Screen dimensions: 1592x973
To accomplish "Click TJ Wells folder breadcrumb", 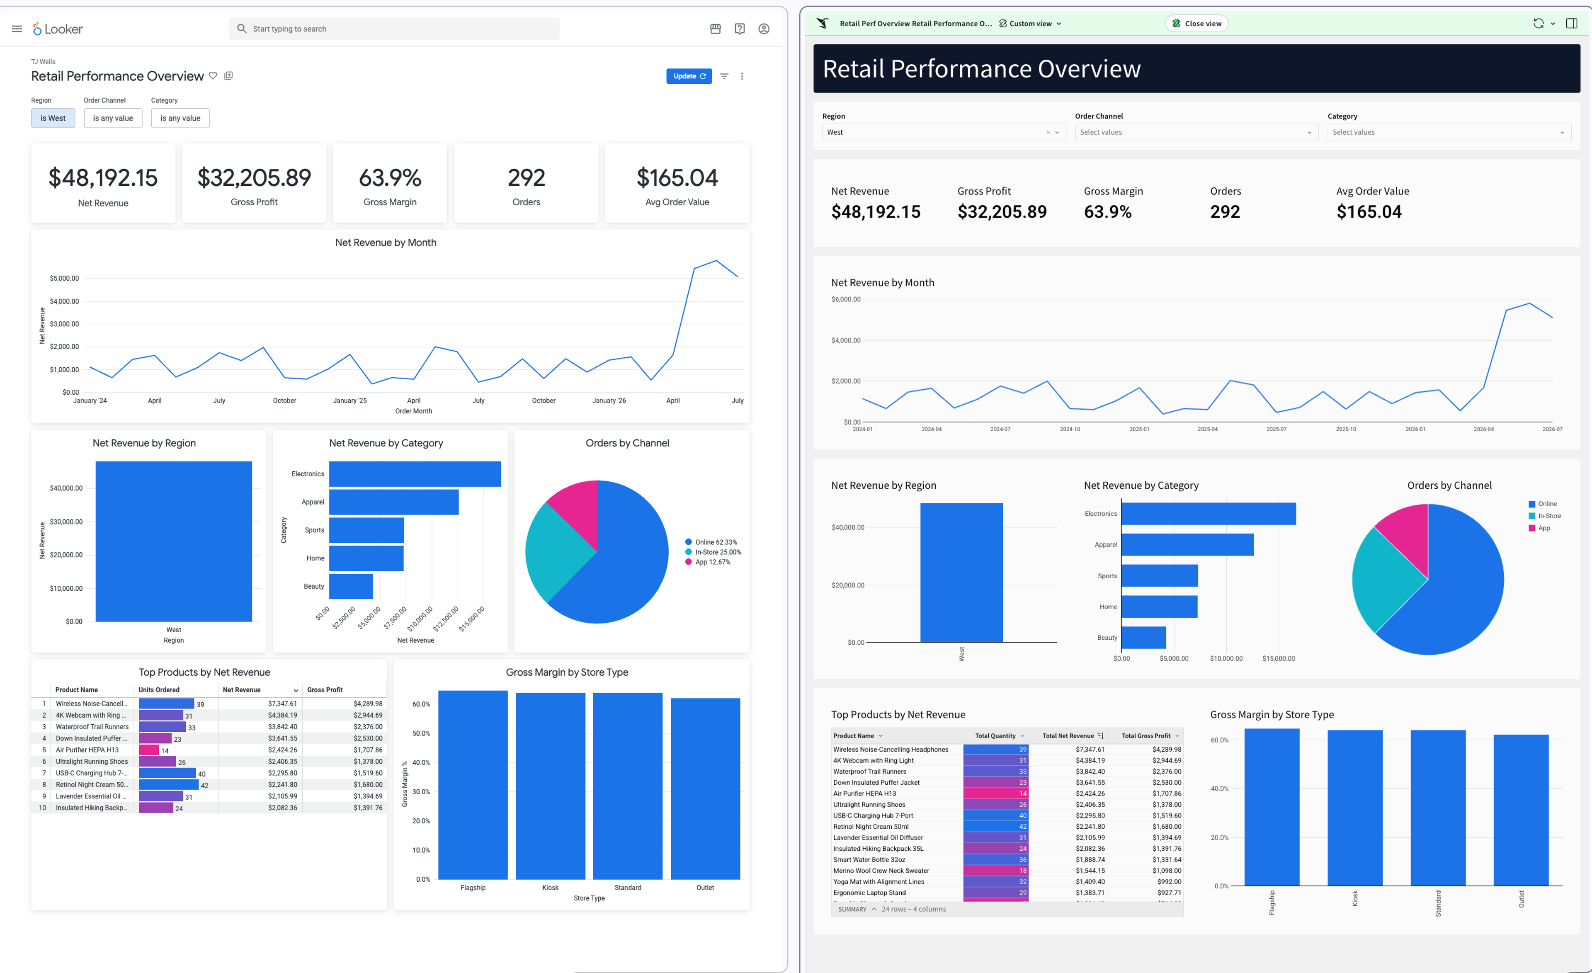I will pos(43,62).
